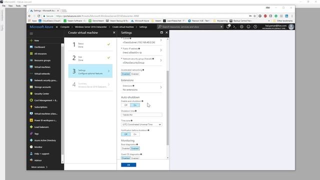Open the help question mark icon
This screenshot has width=320, height=180.
pos(255,26)
